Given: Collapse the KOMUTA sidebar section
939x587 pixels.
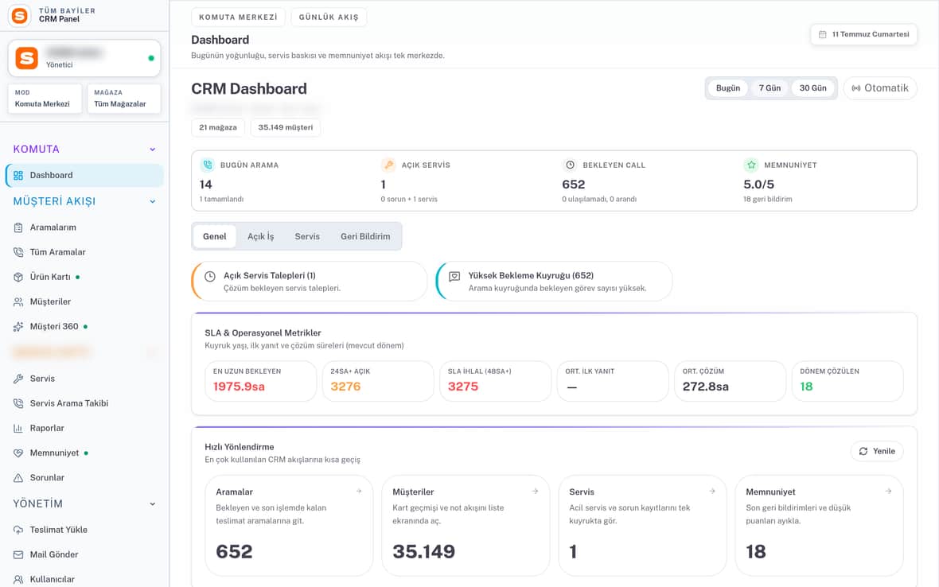Looking at the screenshot, I should pos(153,150).
